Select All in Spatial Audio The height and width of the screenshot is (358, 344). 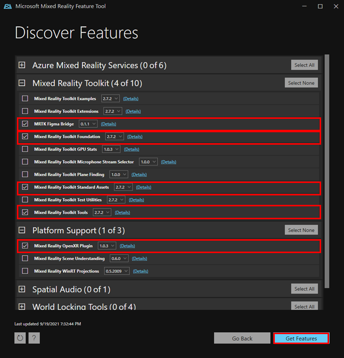pos(305,289)
